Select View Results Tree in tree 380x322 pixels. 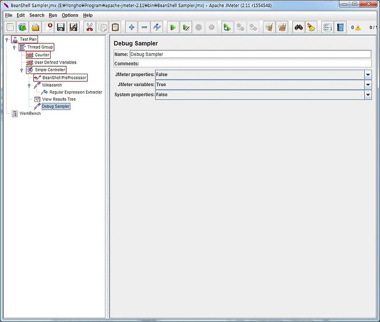point(55,99)
